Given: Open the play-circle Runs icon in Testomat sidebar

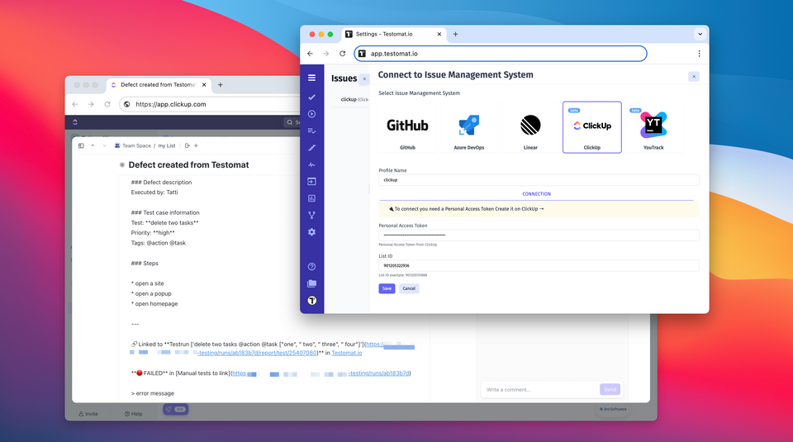Looking at the screenshot, I should point(311,114).
